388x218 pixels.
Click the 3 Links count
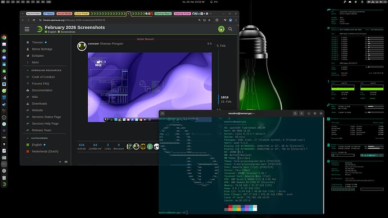click(x=107, y=147)
